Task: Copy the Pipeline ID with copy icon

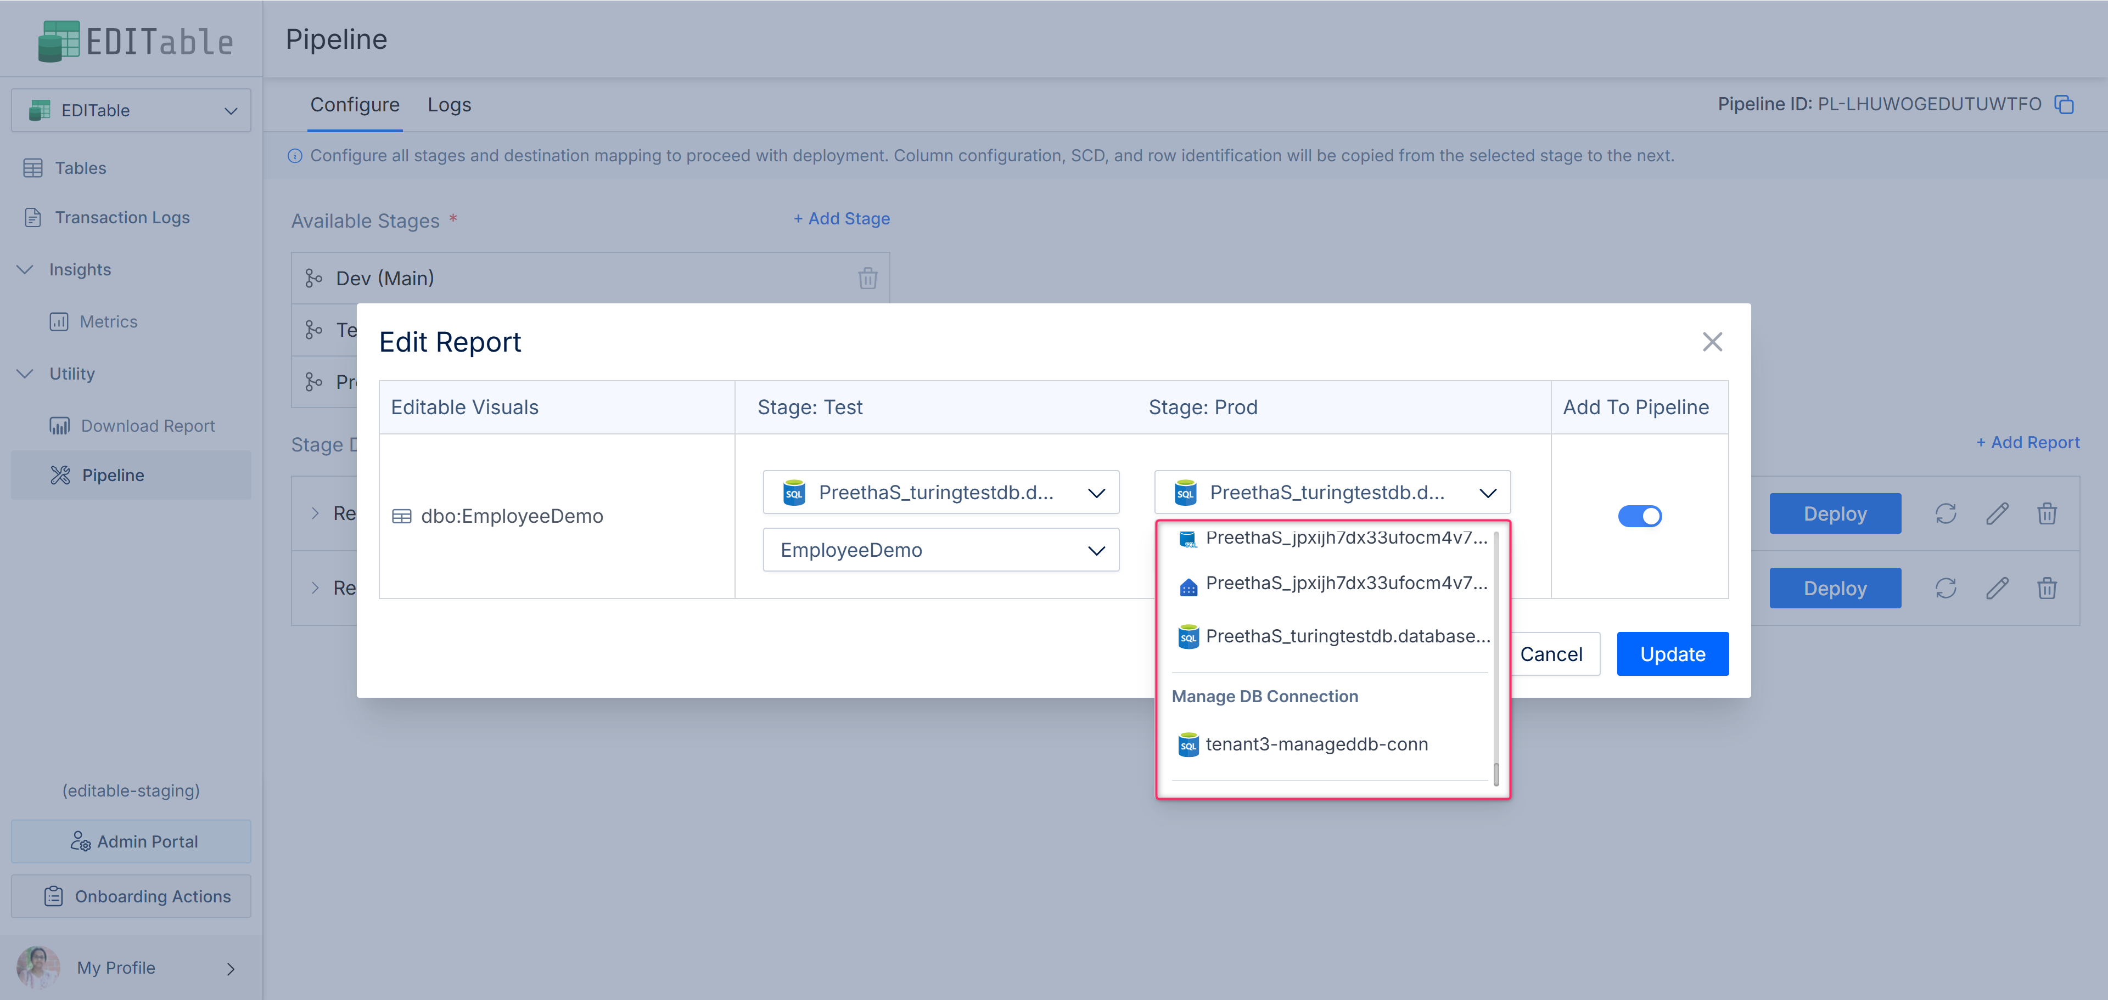Action: coord(2063,105)
